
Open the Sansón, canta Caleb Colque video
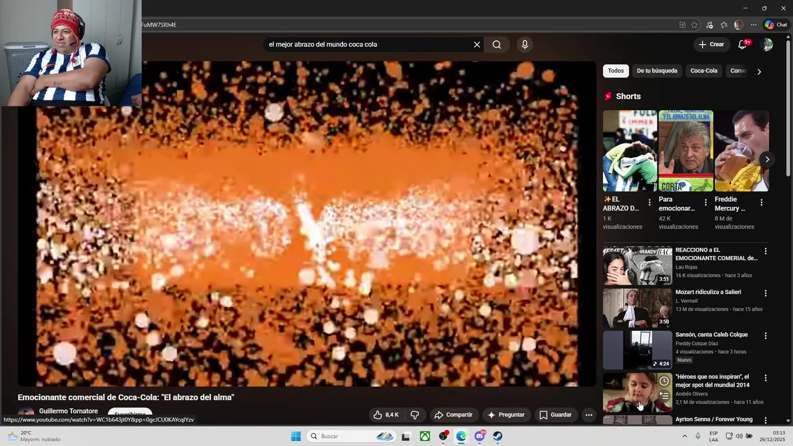(637, 350)
